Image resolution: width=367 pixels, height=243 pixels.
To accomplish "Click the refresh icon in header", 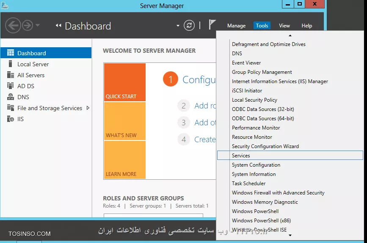I will 189,25.
